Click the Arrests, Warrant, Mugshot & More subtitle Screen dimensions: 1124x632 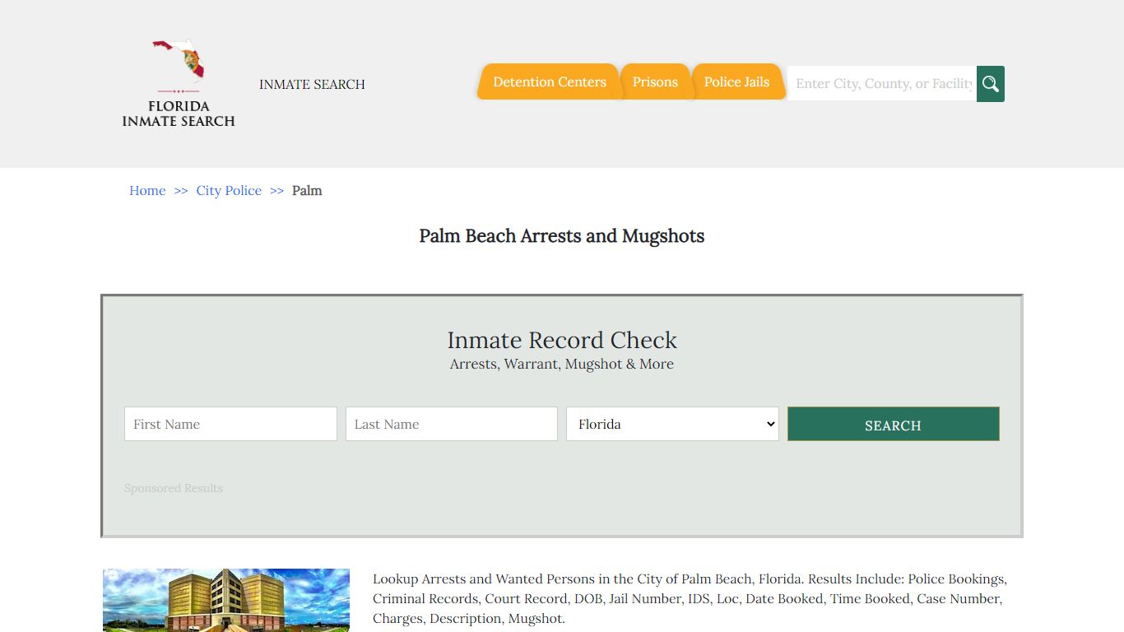(x=562, y=364)
